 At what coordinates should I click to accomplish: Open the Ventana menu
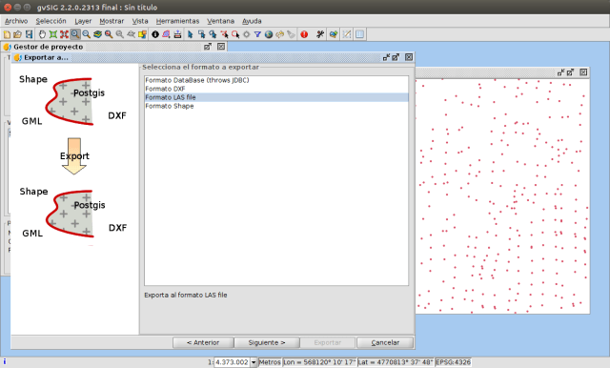pos(220,21)
